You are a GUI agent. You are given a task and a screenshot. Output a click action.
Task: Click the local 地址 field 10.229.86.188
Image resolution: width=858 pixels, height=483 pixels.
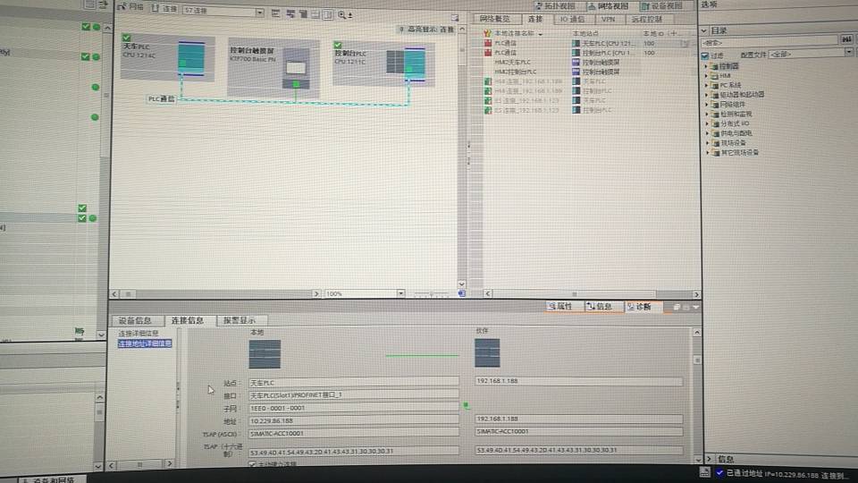tap(354, 420)
